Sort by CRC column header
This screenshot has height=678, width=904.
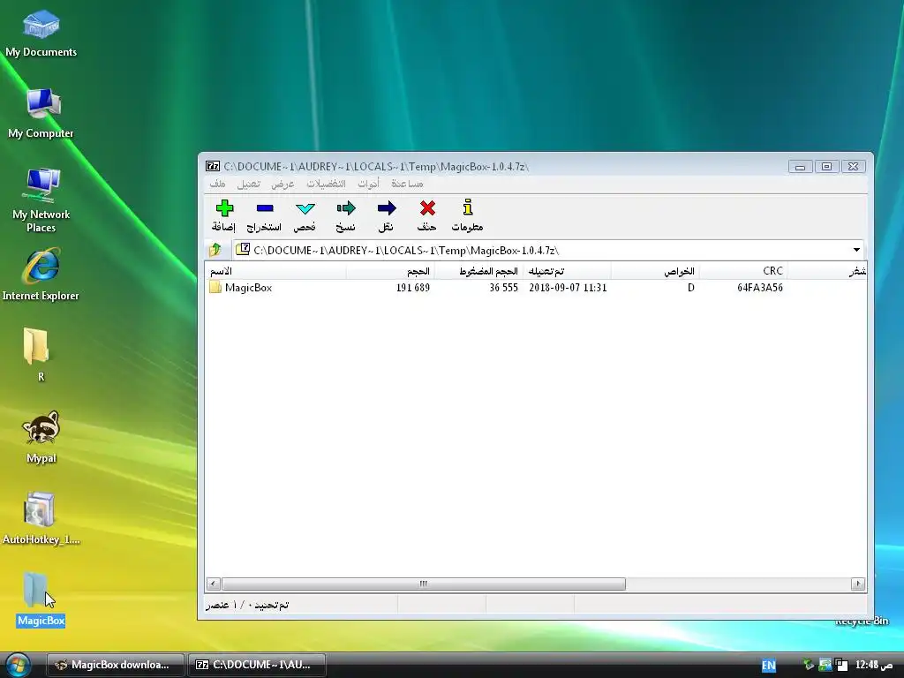743,271
